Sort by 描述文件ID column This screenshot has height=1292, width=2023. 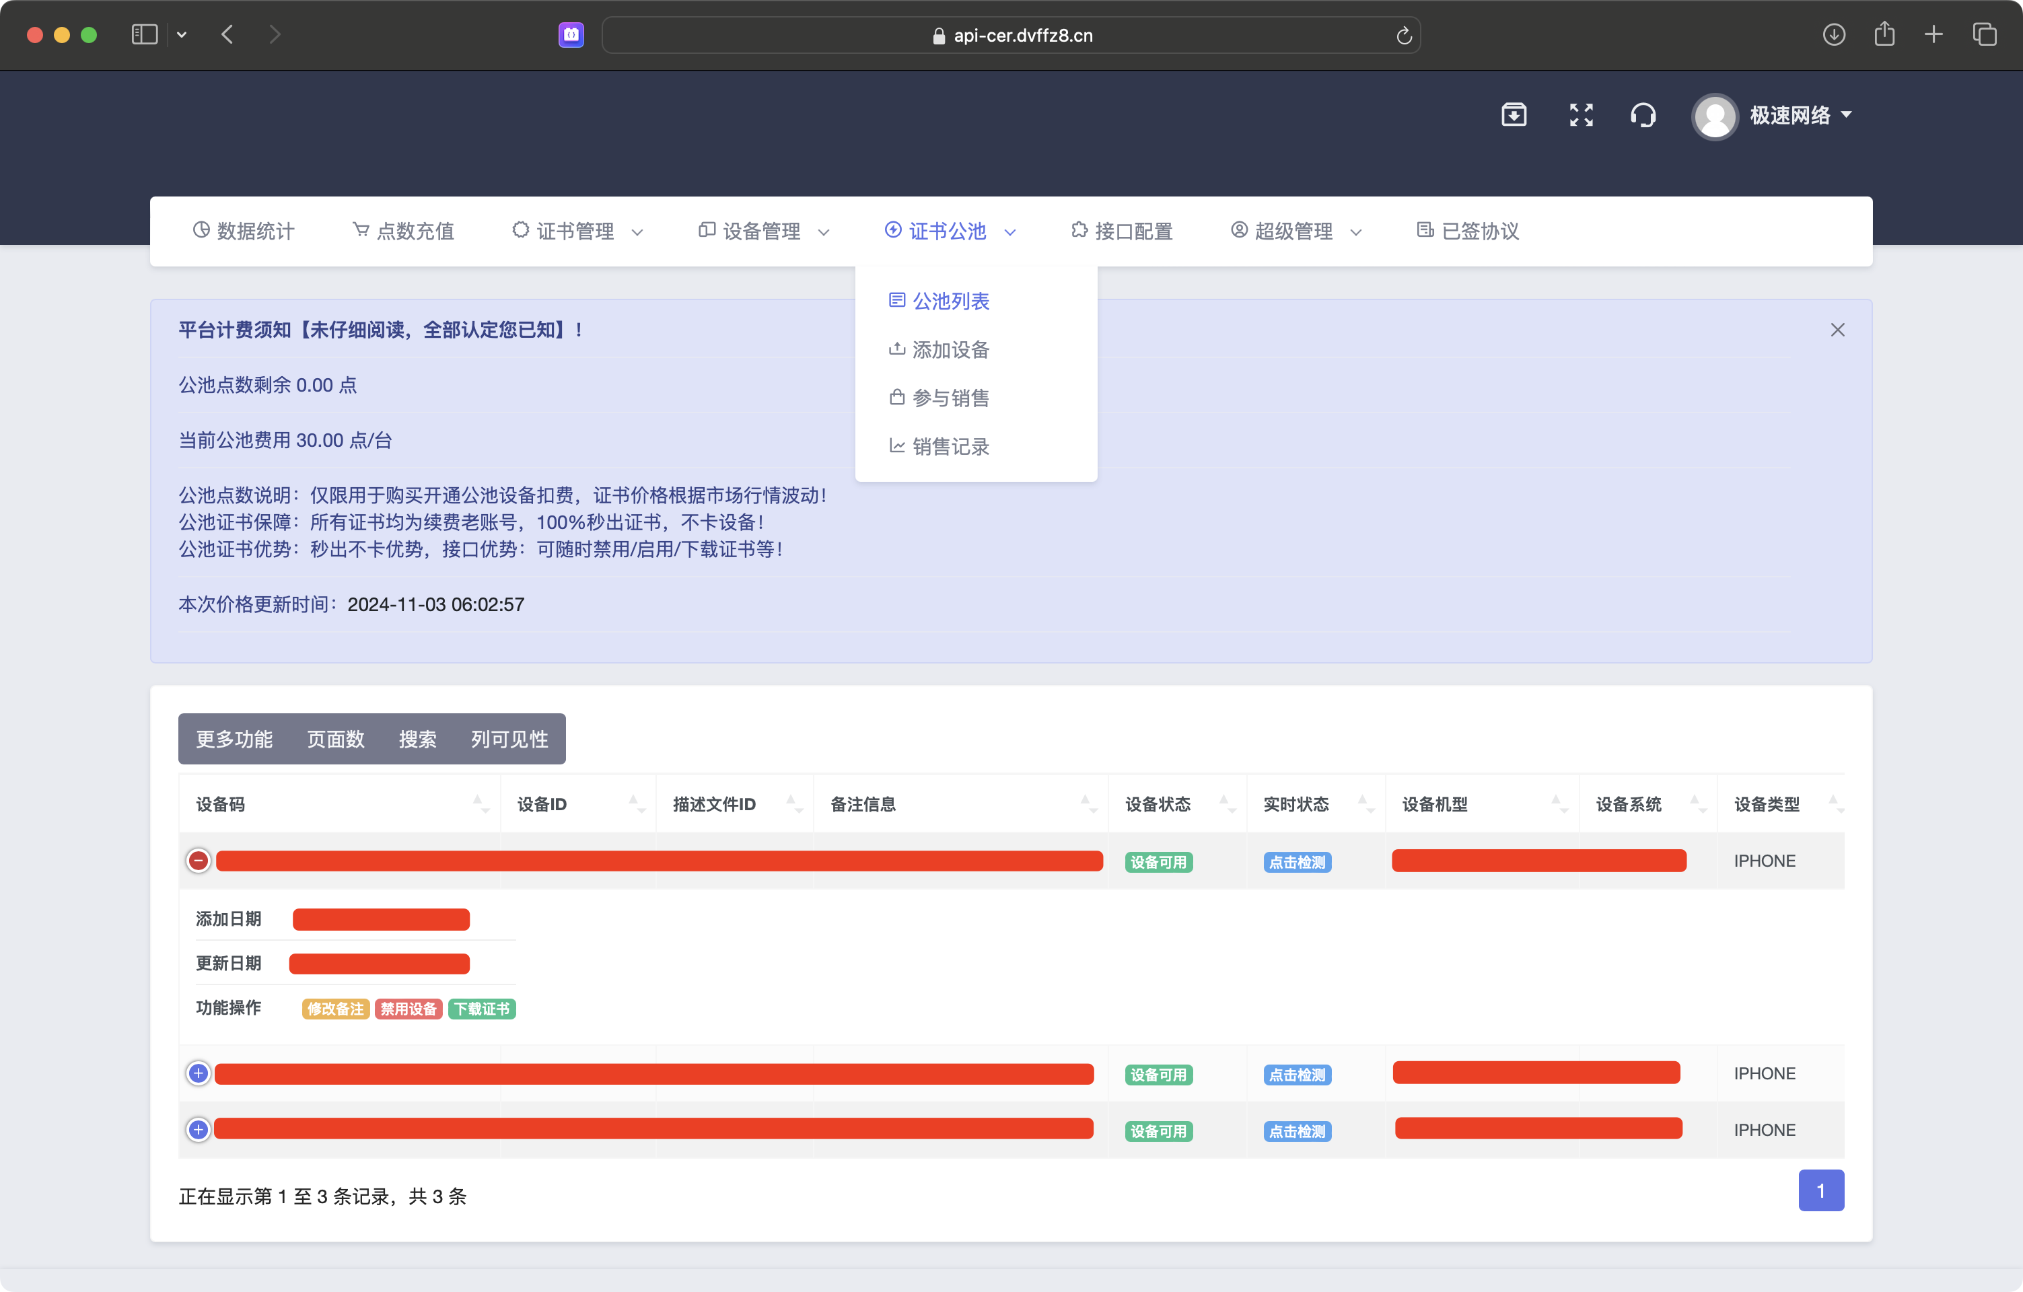(734, 805)
